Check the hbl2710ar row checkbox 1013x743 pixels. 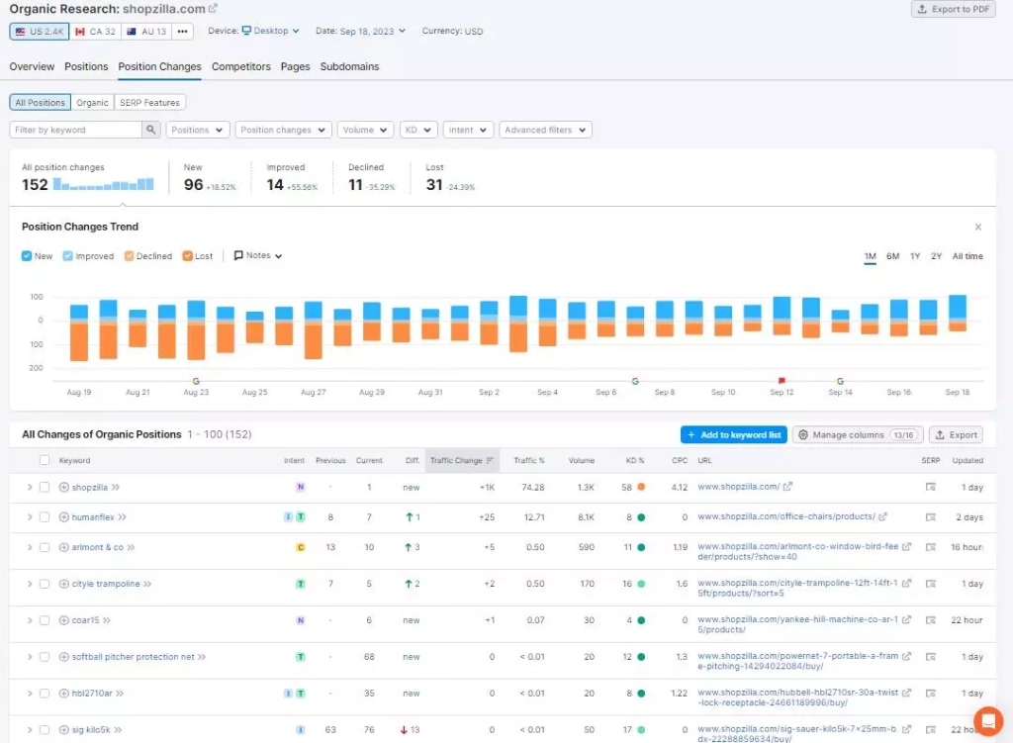(44, 694)
